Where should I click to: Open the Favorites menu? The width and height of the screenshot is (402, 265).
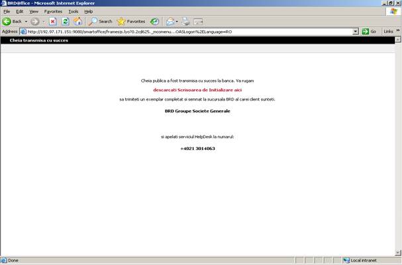pyautogui.click(x=53, y=11)
